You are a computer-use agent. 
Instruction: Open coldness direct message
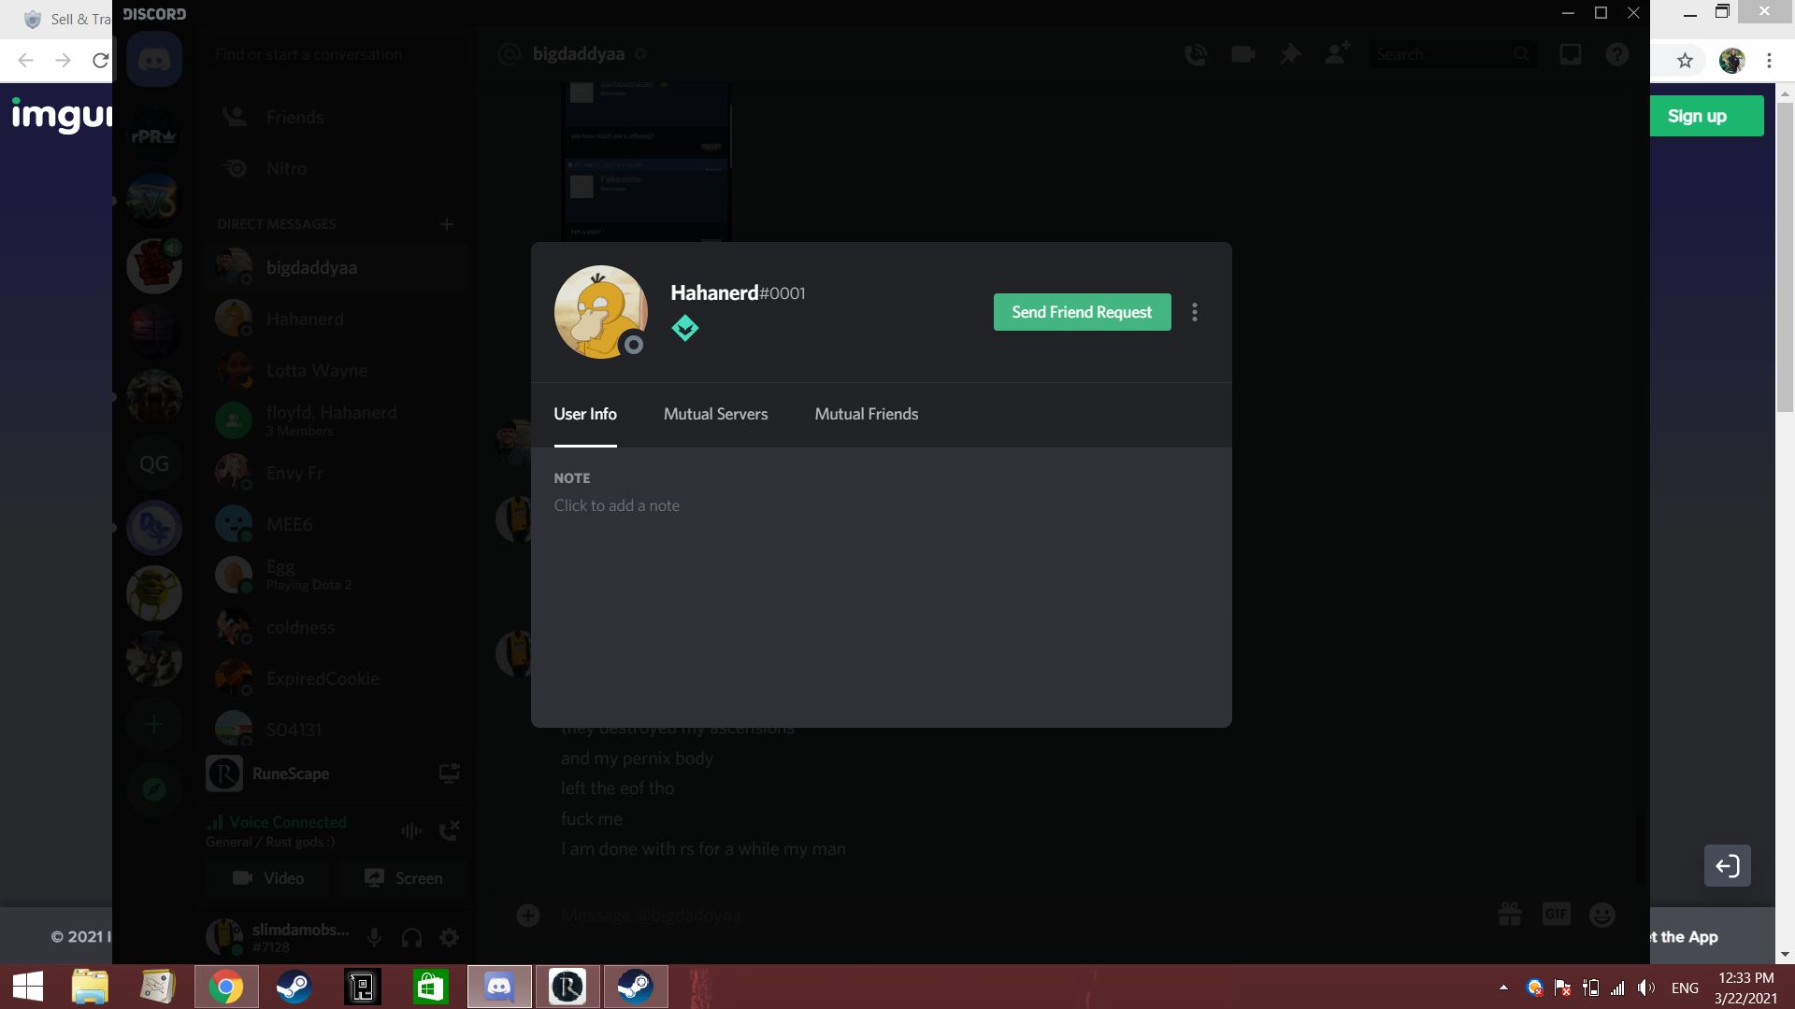(336, 627)
